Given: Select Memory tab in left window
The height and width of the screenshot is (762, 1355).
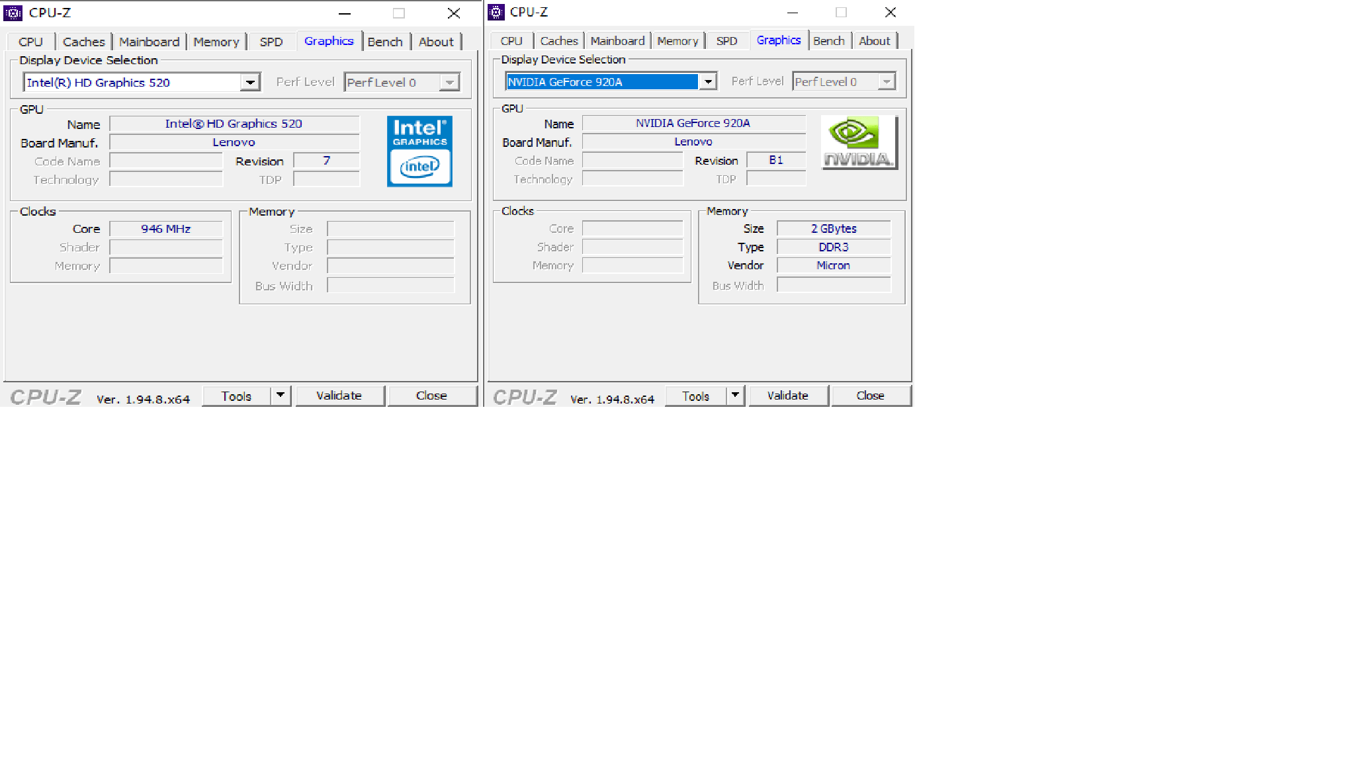Looking at the screenshot, I should [216, 42].
